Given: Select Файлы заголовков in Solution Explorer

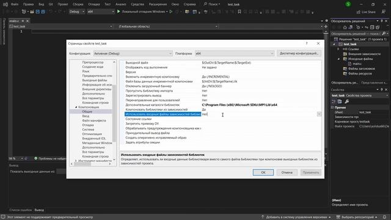Looking at the screenshot, I should tap(361, 68).
